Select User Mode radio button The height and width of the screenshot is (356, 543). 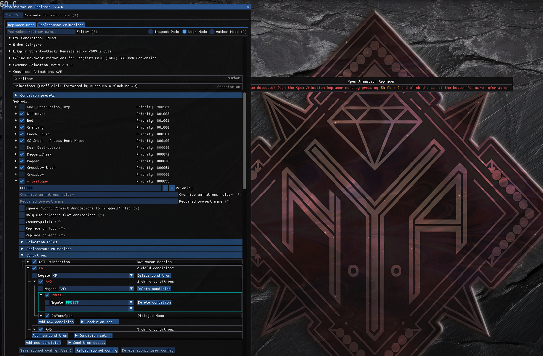184,32
